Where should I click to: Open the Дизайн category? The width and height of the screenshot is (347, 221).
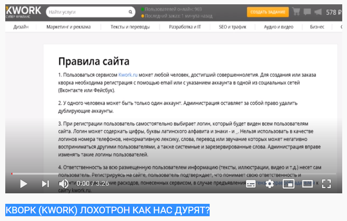coord(21,27)
